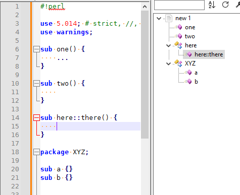
Task: Click 'sub a {}' code line
Action: tap(57, 169)
